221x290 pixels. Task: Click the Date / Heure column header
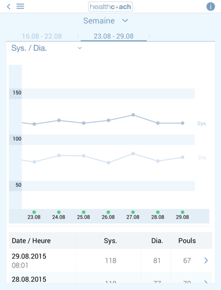(x=31, y=240)
